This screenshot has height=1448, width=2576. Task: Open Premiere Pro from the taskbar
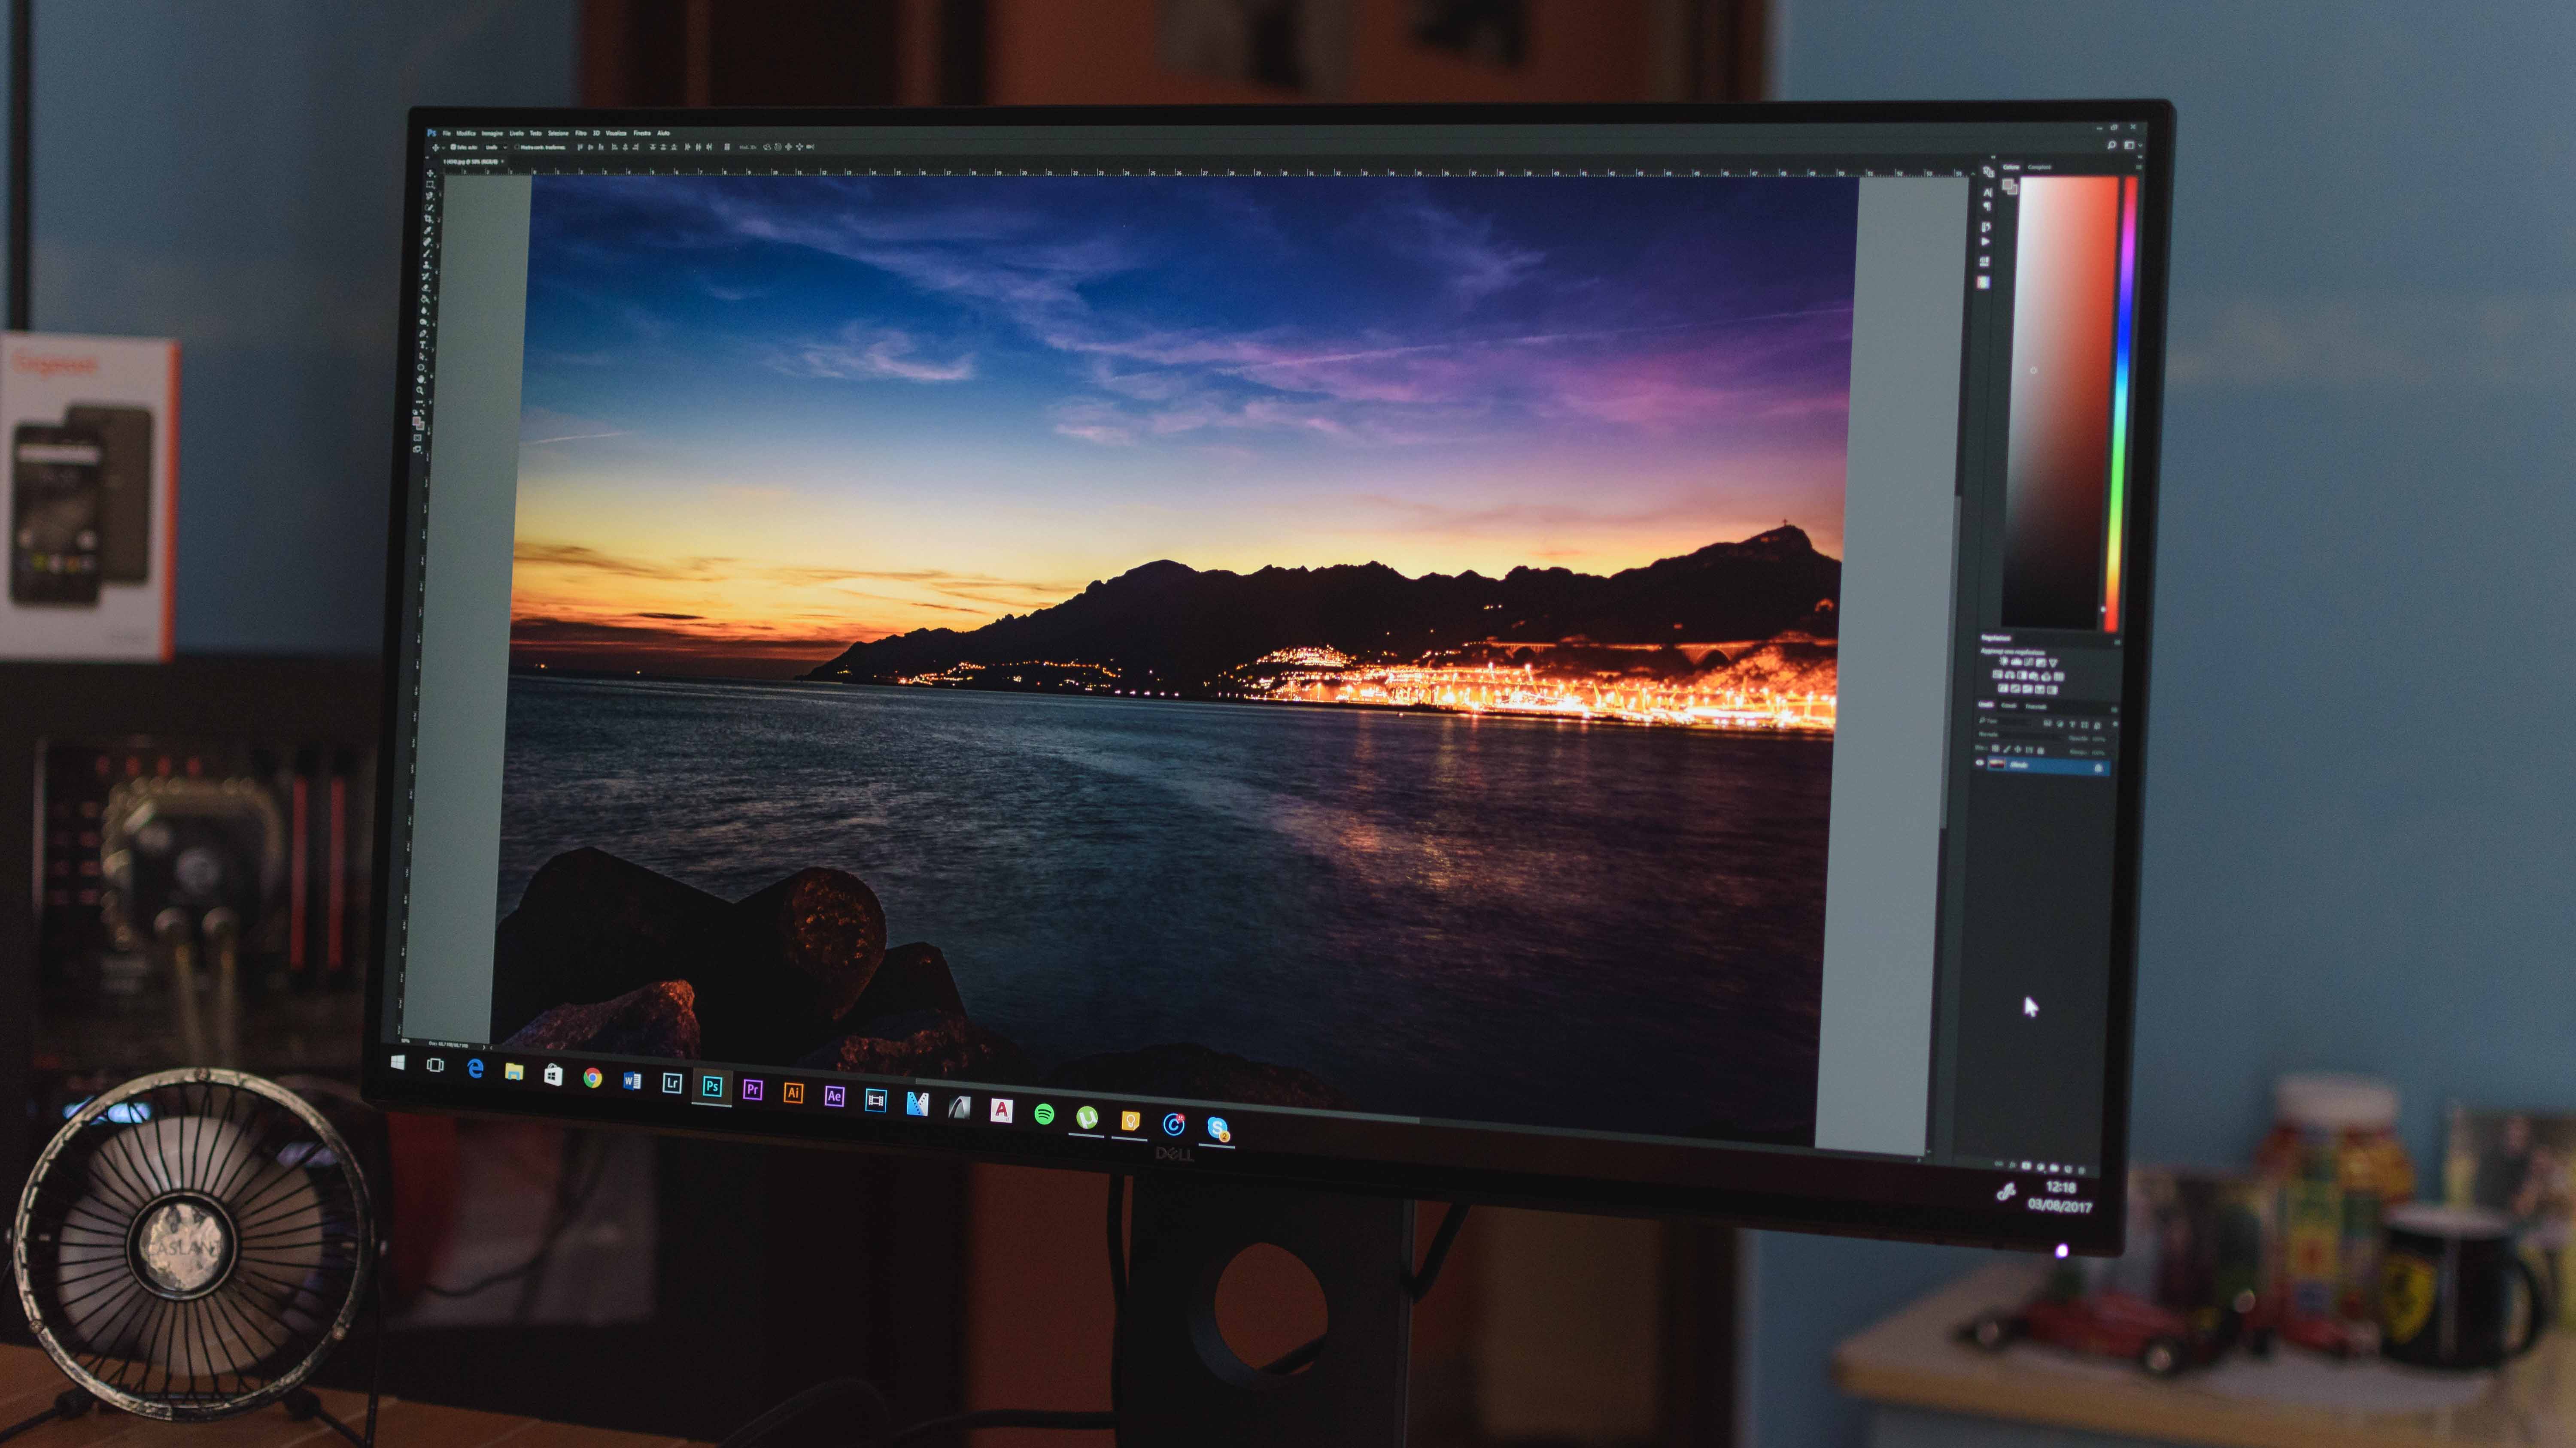753,1090
